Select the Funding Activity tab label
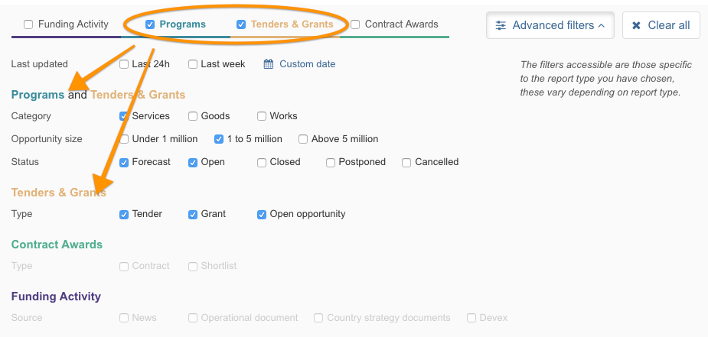Viewport: 708px width, 337px height. 73,24
